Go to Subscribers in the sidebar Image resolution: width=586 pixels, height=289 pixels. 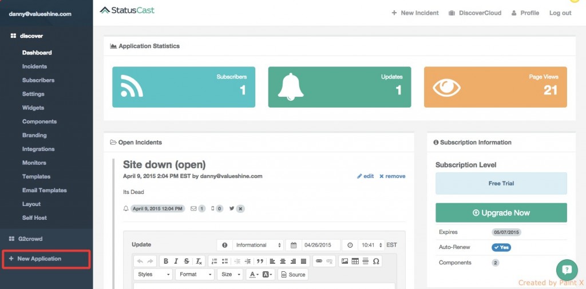click(38, 80)
